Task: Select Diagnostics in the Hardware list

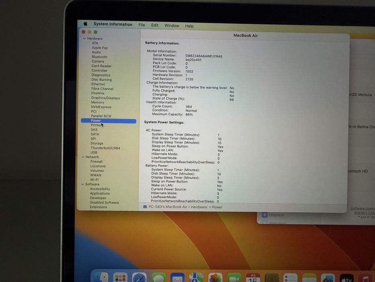Action: pyautogui.click(x=101, y=75)
